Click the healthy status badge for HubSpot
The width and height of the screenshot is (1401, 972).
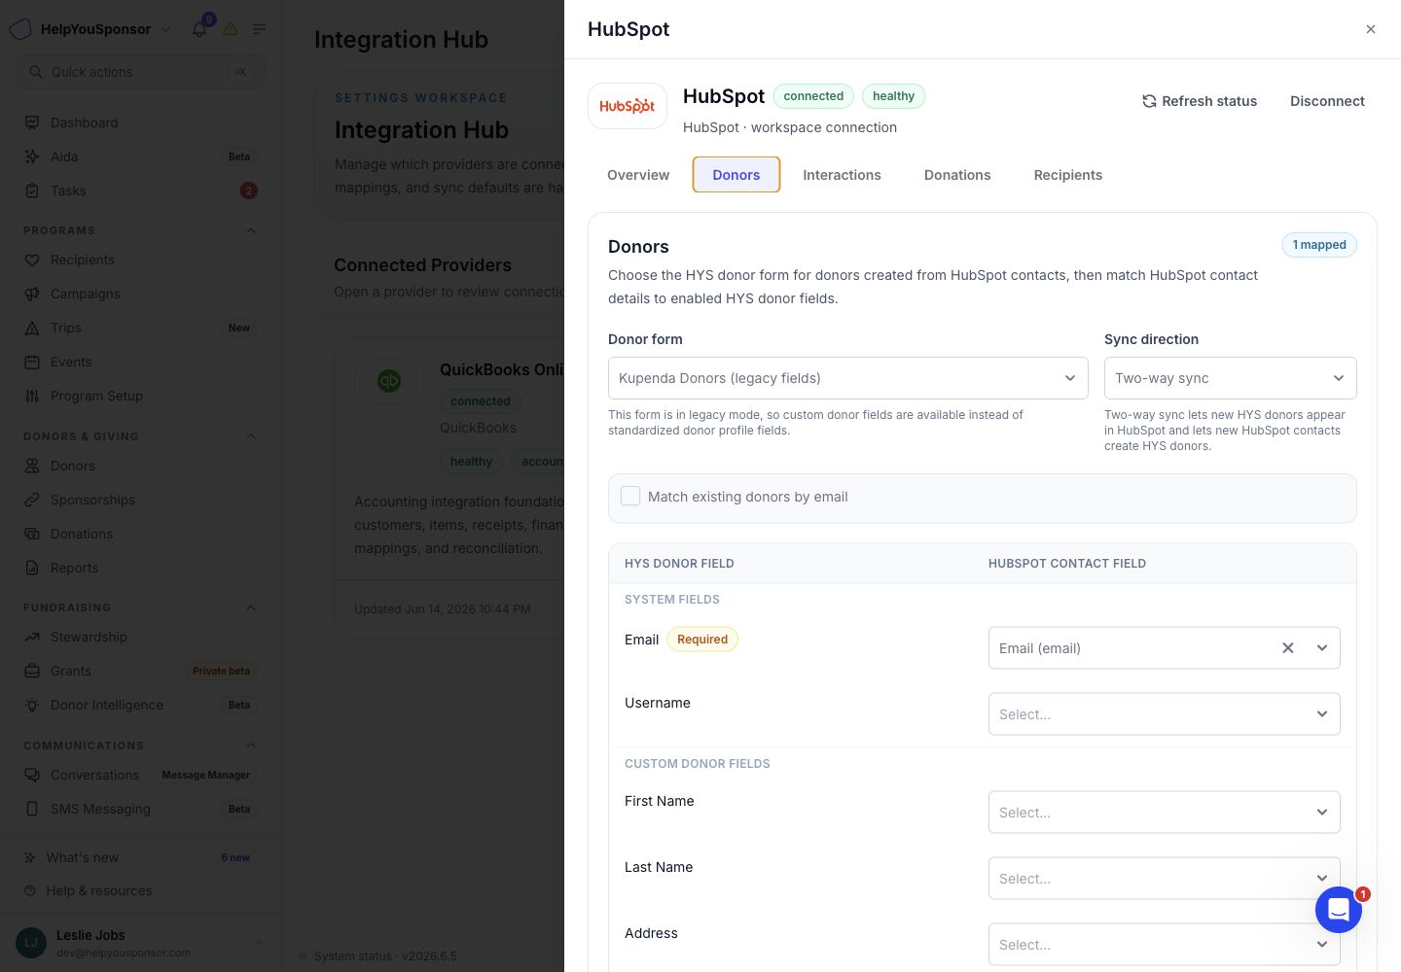893,96
